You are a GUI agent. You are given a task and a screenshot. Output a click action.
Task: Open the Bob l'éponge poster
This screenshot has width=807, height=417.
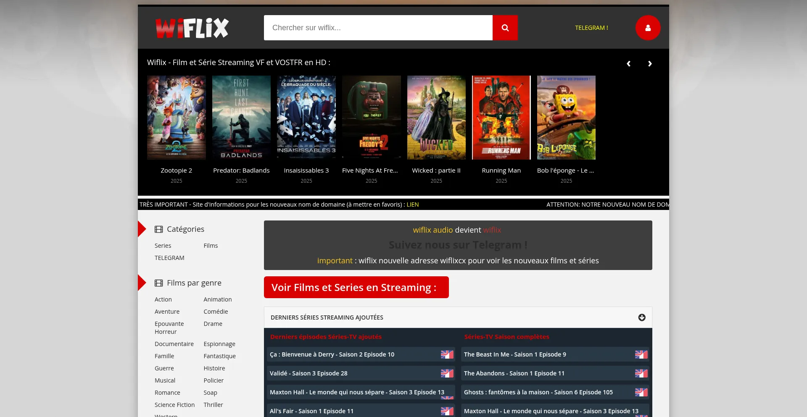tap(566, 118)
